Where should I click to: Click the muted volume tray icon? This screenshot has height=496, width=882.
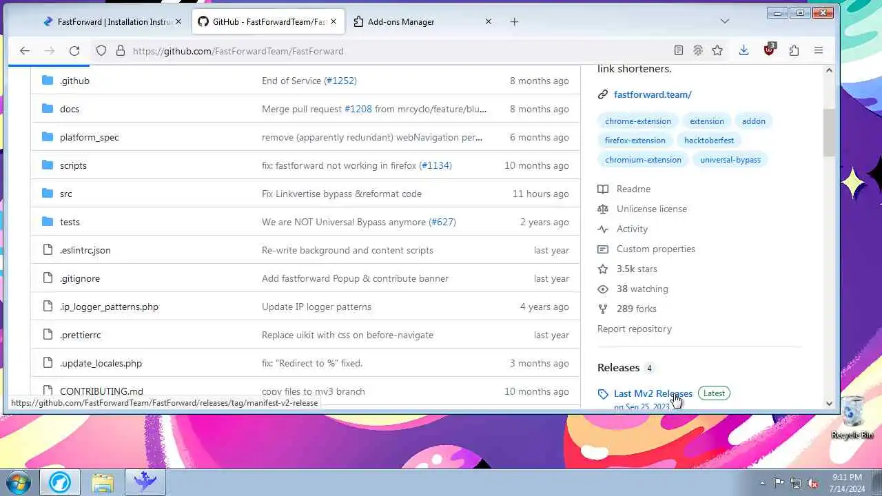point(812,483)
